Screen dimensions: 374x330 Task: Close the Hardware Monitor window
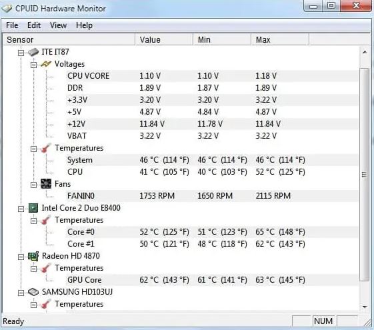click(356, 6)
